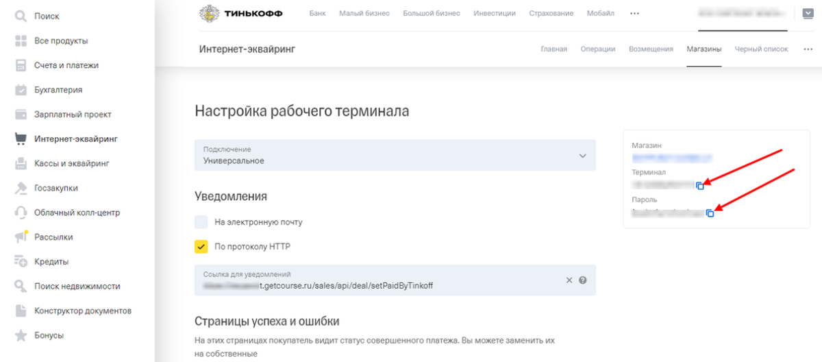Click the Госзакупки hammer icon
The image size is (822, 362).
[x=21, y=188]
